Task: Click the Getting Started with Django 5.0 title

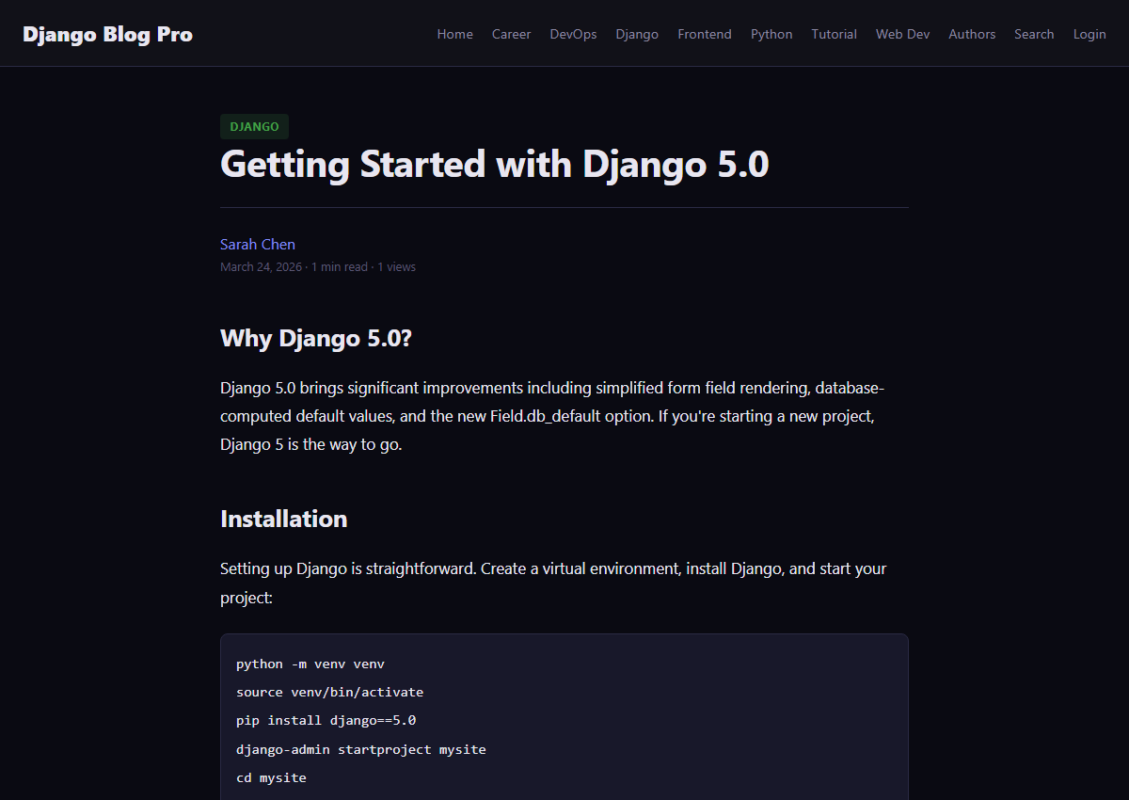Action: (494, 165)
